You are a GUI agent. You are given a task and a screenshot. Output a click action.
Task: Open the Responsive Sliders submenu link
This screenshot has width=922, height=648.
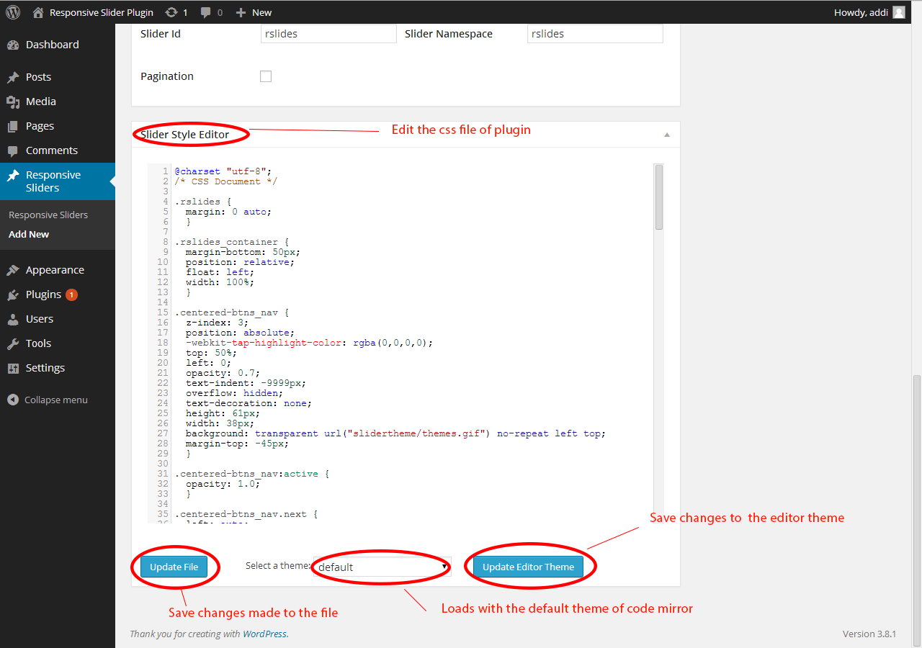(x=48, y=215)
